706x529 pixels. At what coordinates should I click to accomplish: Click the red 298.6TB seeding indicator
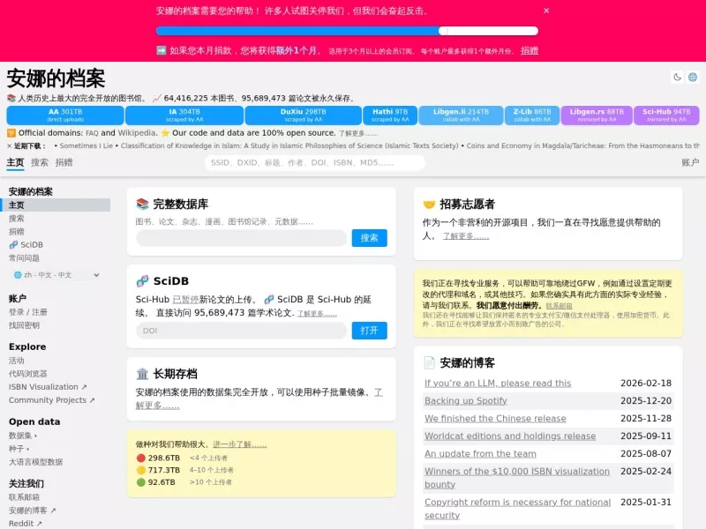click(x=158, y=458)
